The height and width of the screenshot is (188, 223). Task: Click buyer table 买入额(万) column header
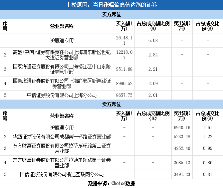pos(124,26)
